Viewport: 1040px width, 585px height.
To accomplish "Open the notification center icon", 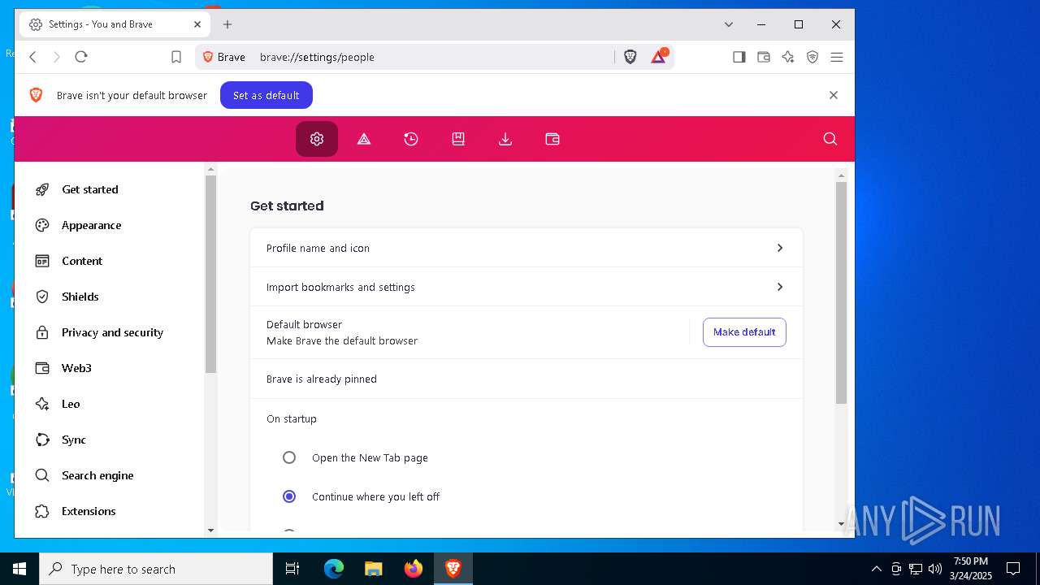I will coord(1013,569).
